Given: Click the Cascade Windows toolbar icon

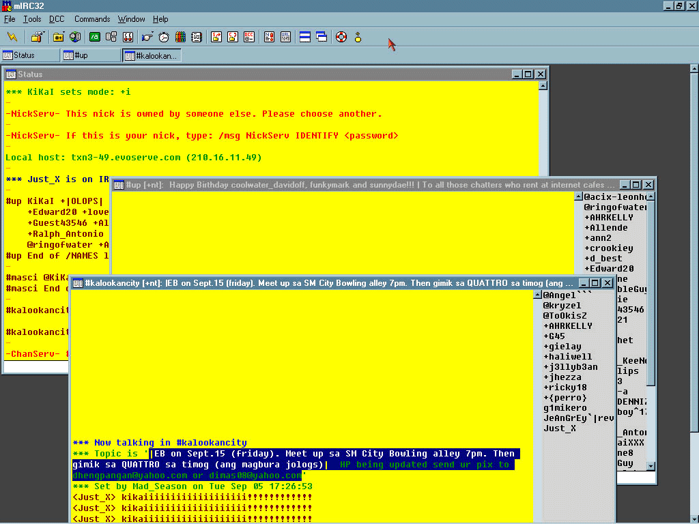Looking at the screenshot, I should click(322, 37).
